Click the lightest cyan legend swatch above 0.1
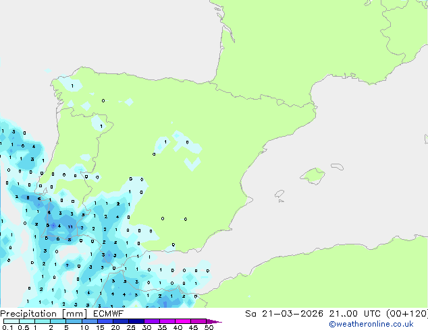428x330 pixels. pyautogui.click(x=11, y=321)
